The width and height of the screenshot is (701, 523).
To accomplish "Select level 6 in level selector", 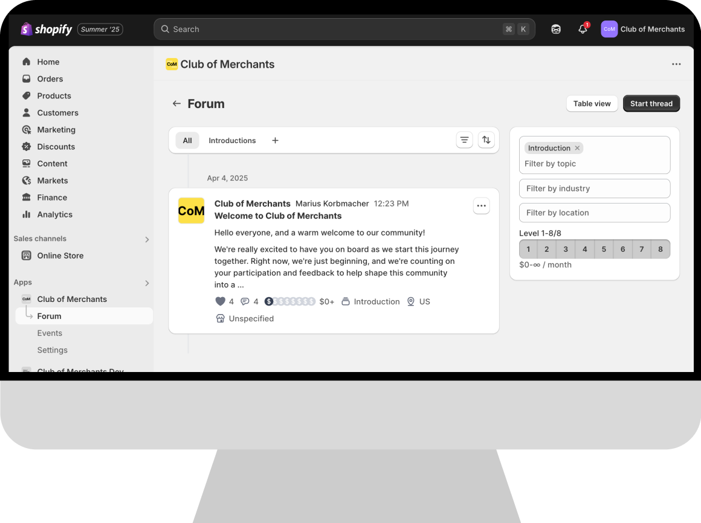I will pos(623,249).
